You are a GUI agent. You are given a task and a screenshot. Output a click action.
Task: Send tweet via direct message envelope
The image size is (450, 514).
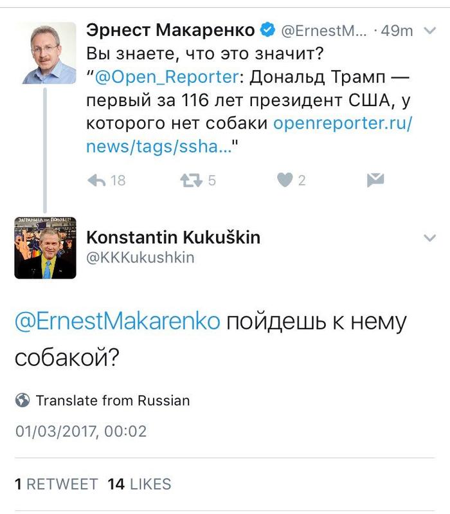coord(375,180)
